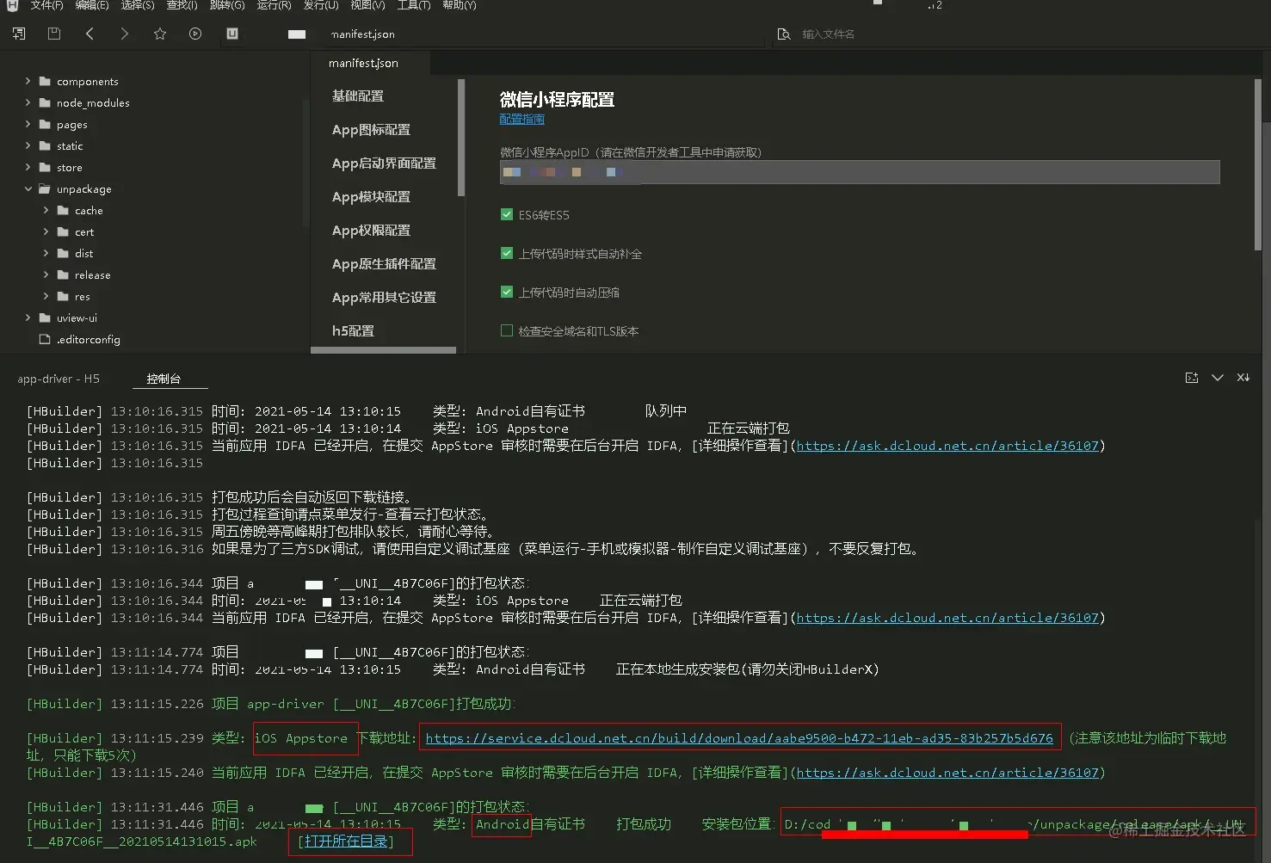Expand the release folder
The image size is (1271, 863).
pyautogui.click(x=46, y=274)
